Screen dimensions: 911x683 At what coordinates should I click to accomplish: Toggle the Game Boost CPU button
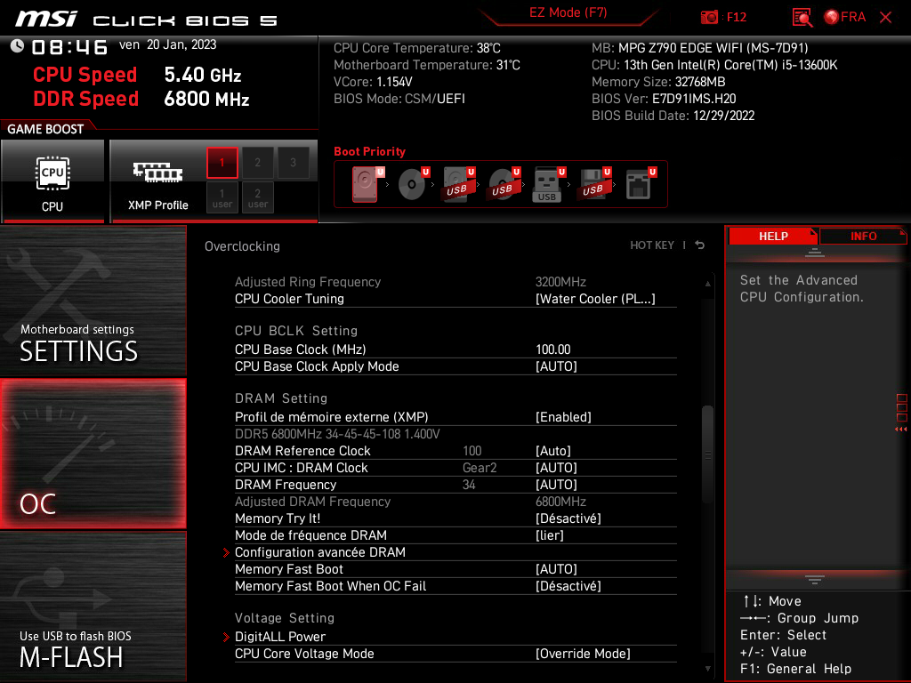click(52, 181)
